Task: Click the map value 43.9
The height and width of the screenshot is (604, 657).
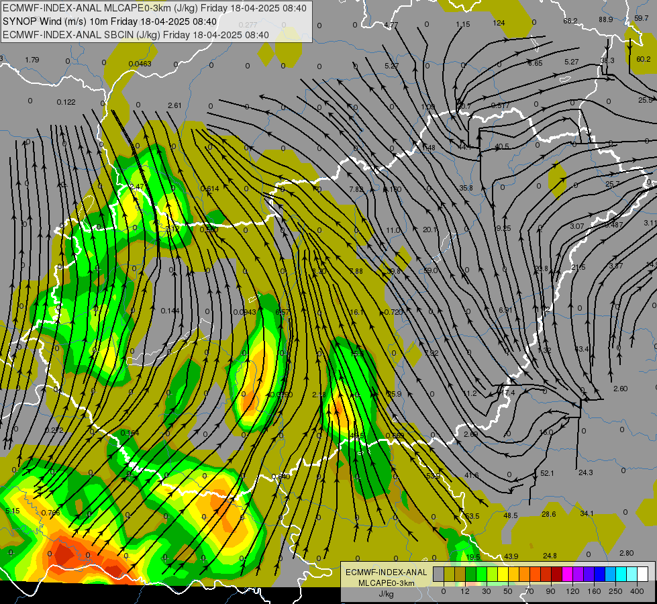Action: pyautogui.click(x=511, y=556)
